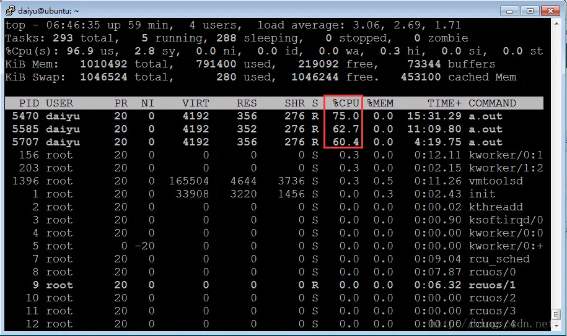Click the scrollbar up arrow
567x336 pixels.
[x=556, y=24]
